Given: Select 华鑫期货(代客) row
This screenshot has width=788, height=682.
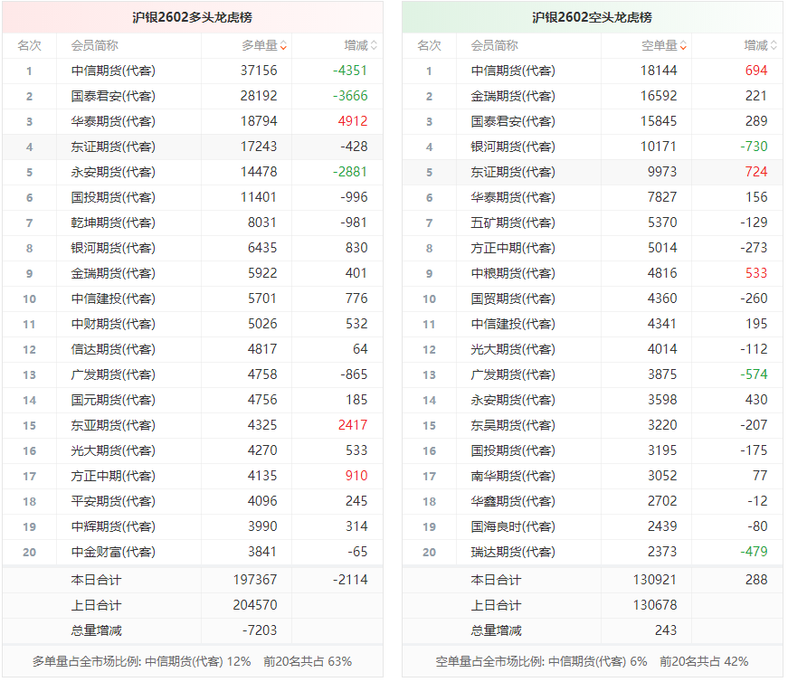Looking at the screenshot, I should [x=593, y=501].
